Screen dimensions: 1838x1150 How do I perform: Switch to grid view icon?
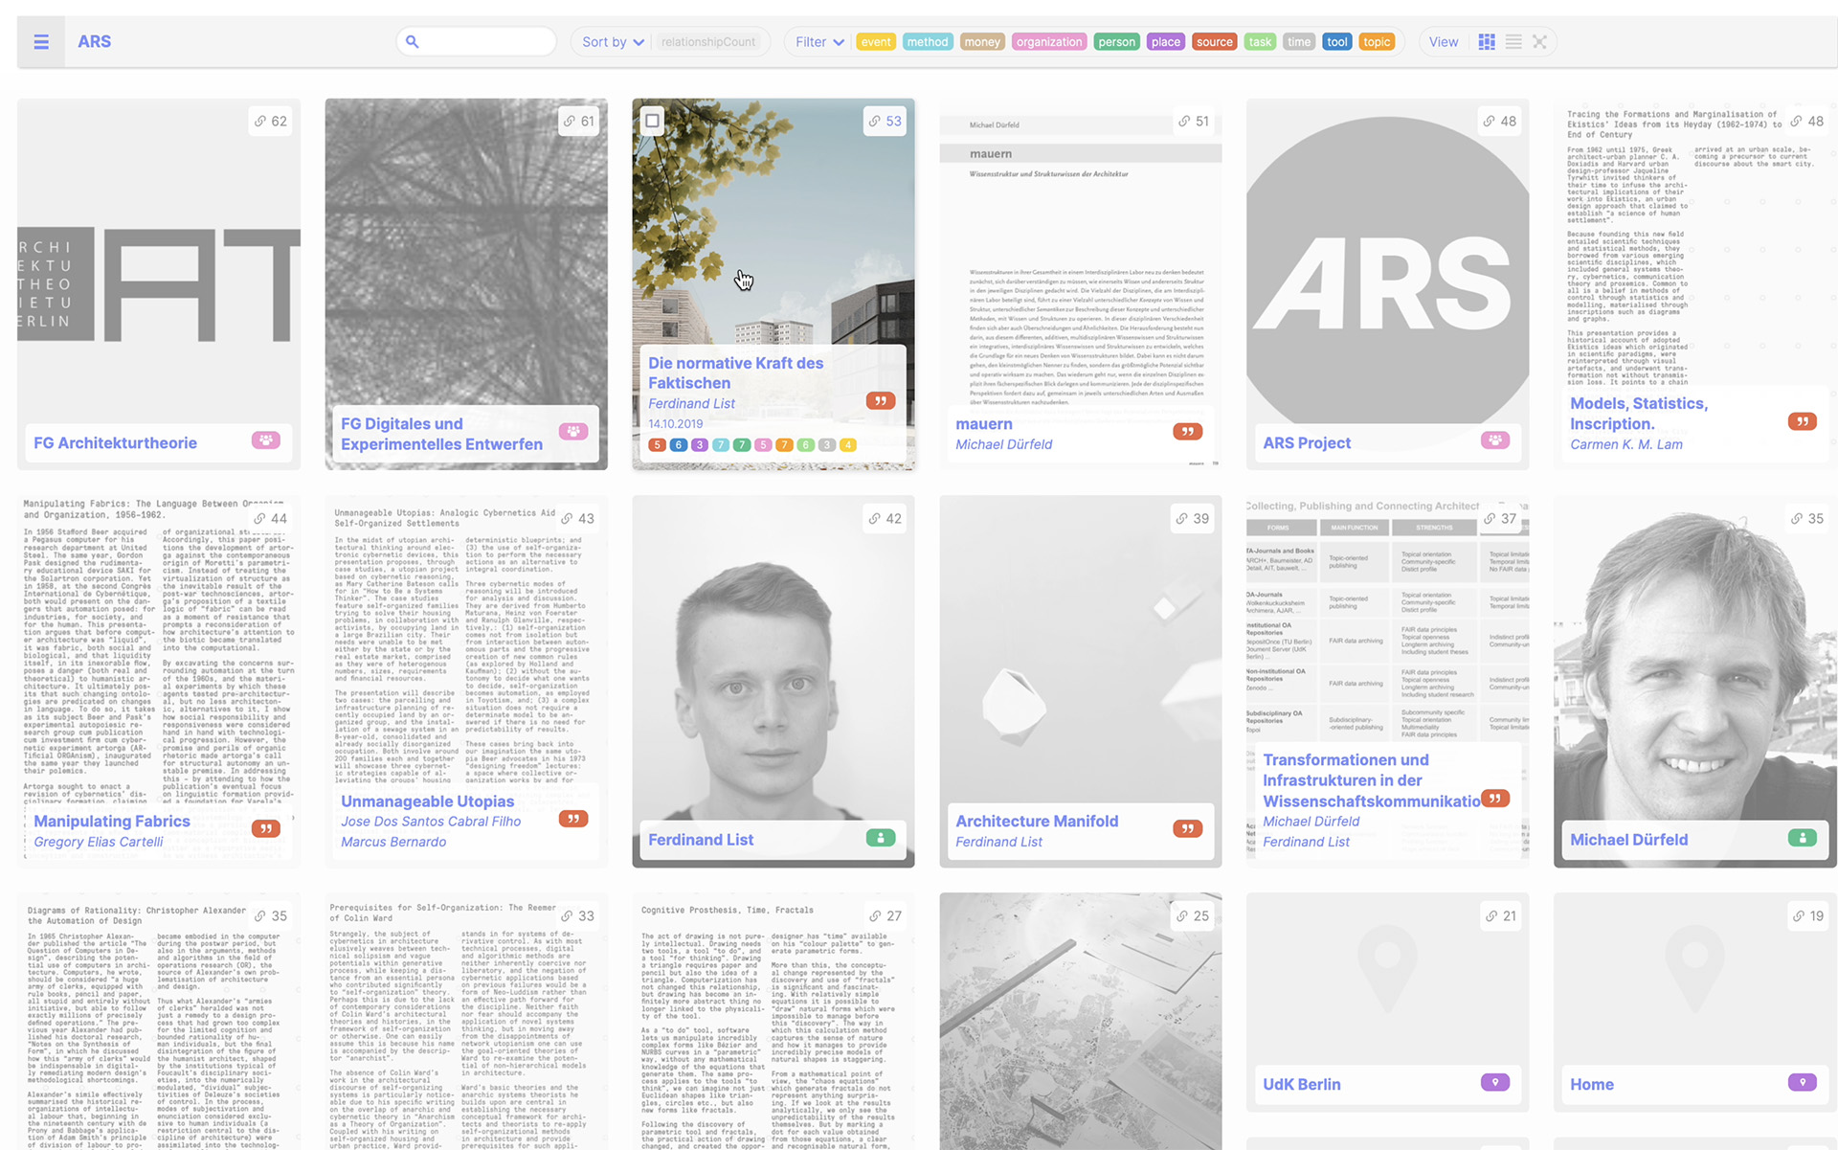point(1487,41)
